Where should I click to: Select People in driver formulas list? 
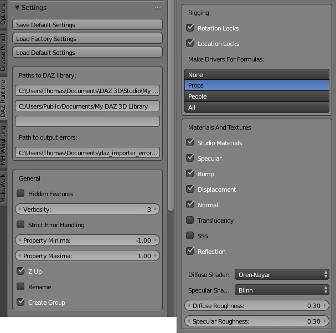point(257,96)
